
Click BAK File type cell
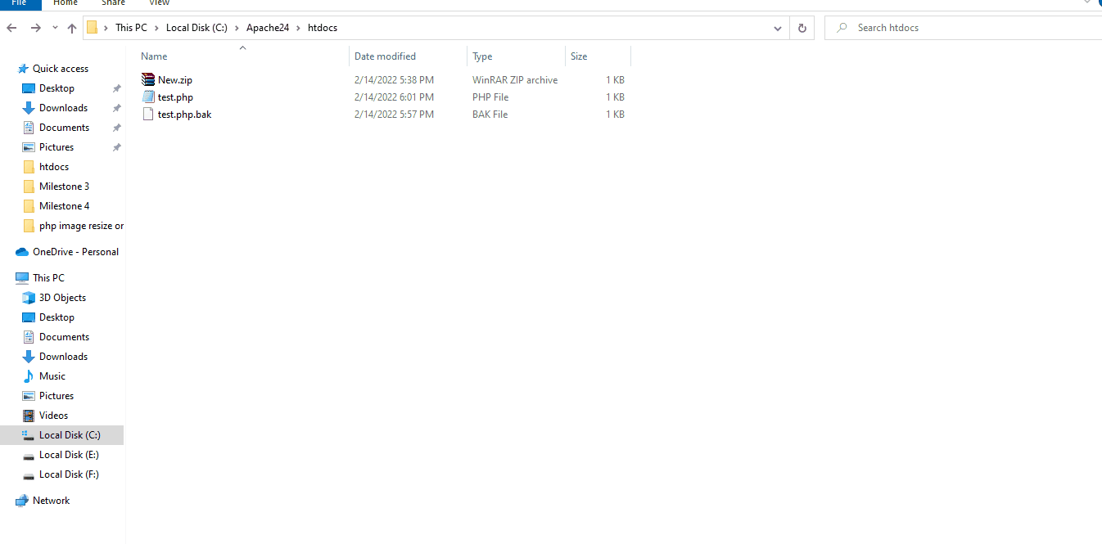490,114
